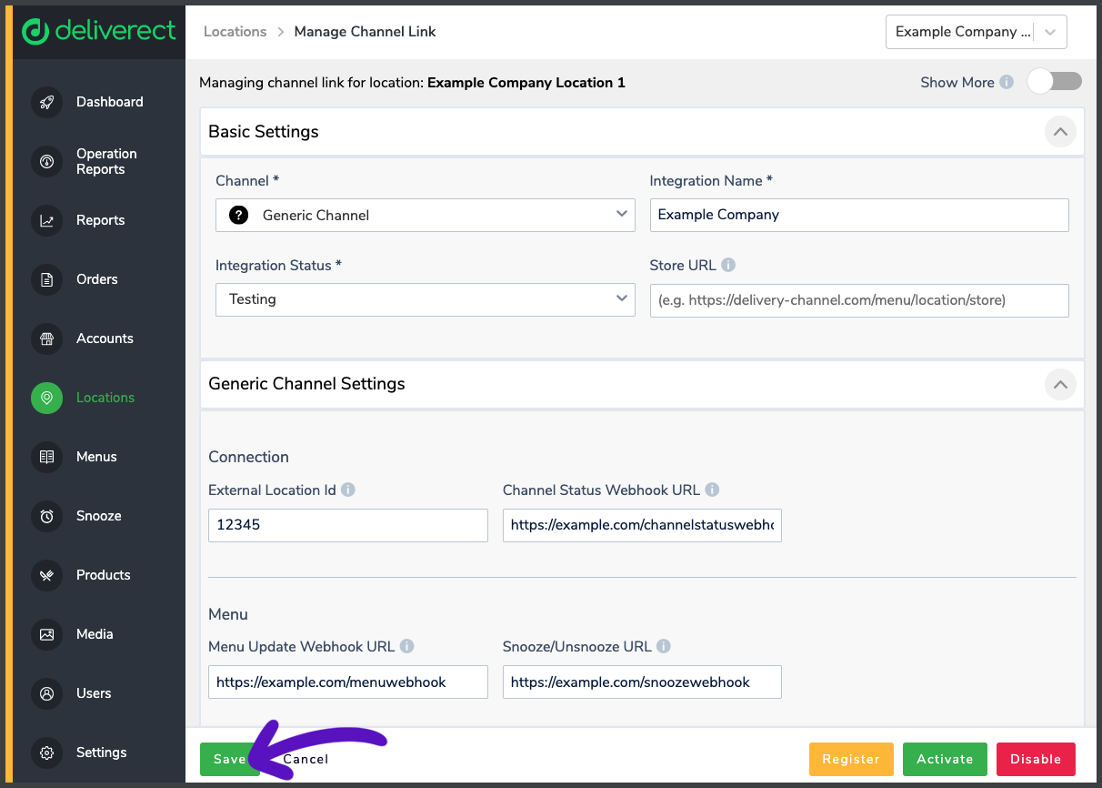
Task: Click the Menu Update Webhook URL field
Action: (348, 682)
